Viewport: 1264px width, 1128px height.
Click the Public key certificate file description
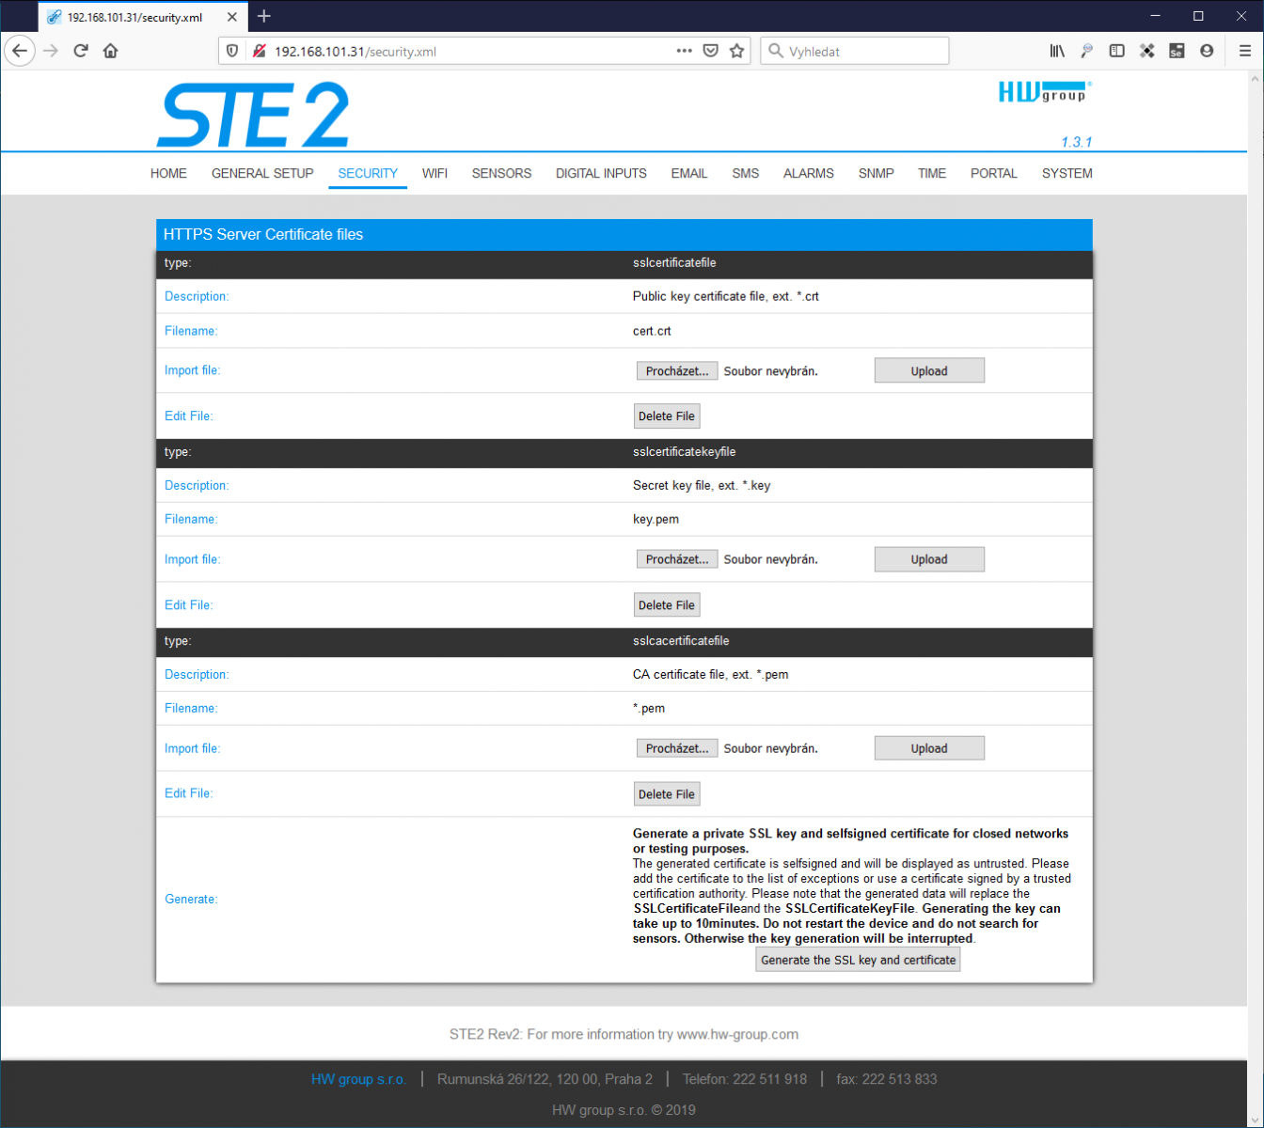726,296
